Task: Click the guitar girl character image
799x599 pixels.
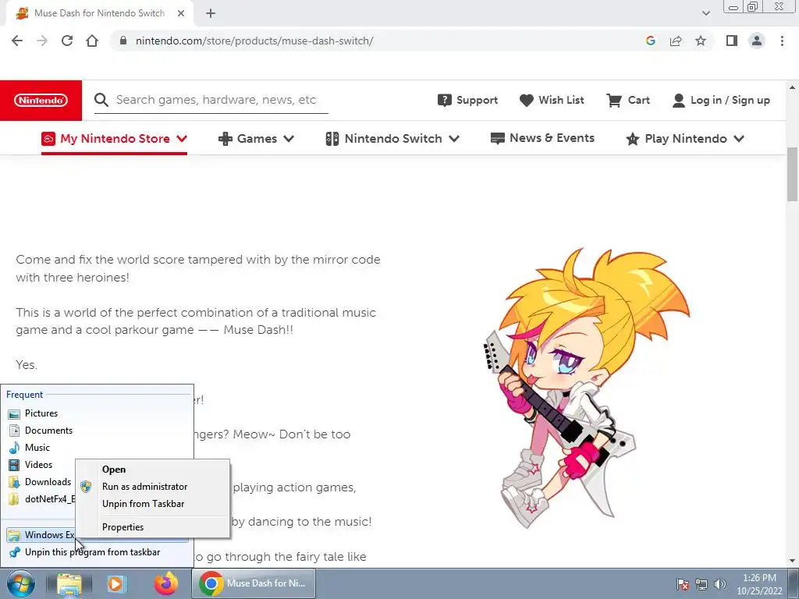Action: tap(586, 388)
